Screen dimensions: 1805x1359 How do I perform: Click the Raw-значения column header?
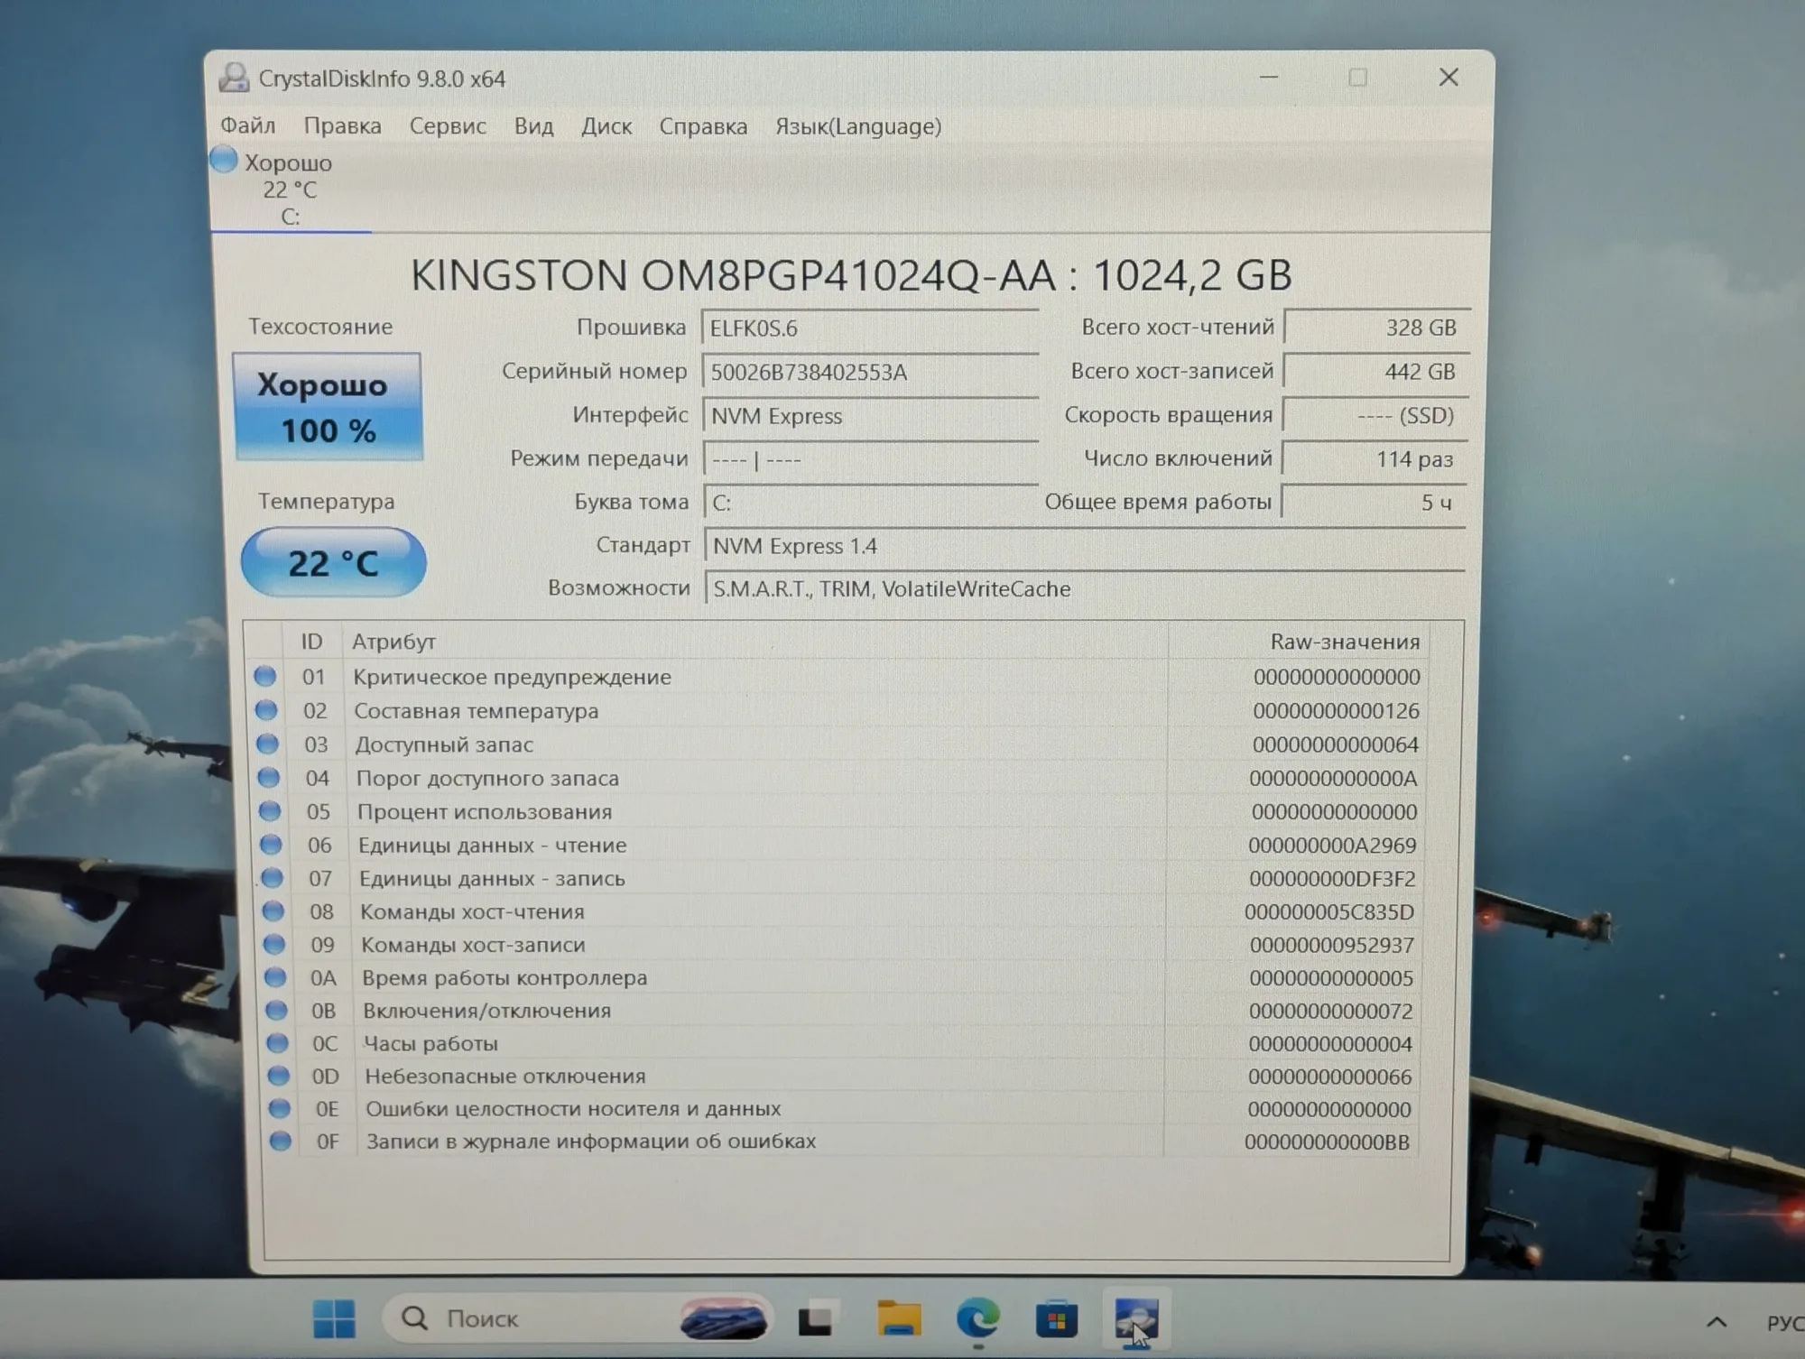pyautogui.click(x=1298, y=642)
